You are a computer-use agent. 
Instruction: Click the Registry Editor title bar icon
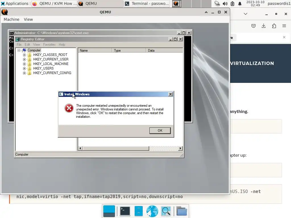[18, 39]
